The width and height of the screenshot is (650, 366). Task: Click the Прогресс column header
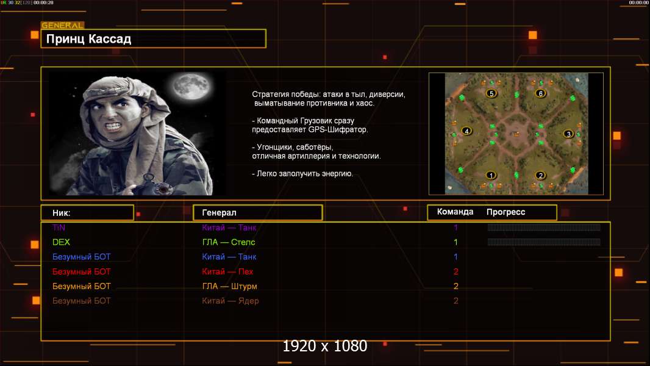(505, 212)
